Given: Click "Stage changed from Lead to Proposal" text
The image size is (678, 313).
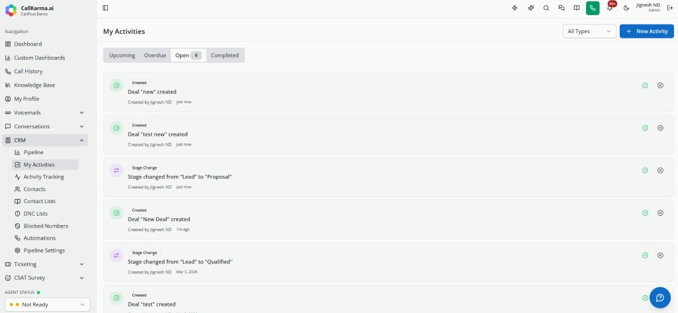Looking at the screenshot, I should point(180,177).
